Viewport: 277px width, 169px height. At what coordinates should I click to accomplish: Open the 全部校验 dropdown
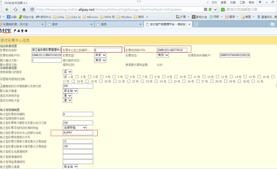75,127
